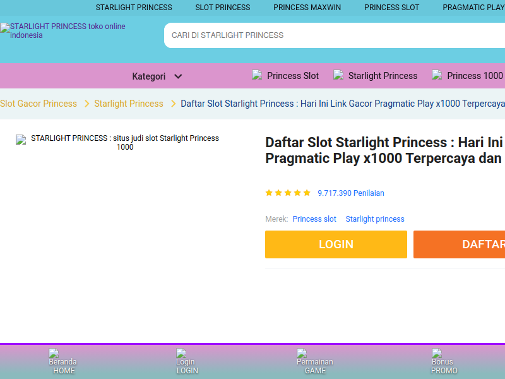Open PRINCESS MAXWIN top menu item

tap(307, 8)
